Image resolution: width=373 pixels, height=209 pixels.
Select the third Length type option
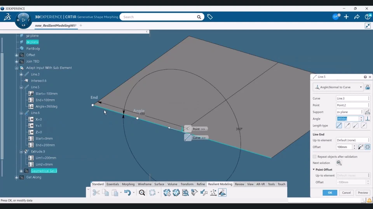click(356, 125)
